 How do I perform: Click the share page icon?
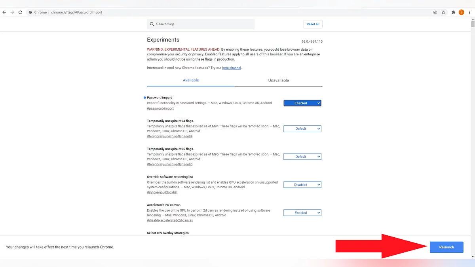tap(435, 12)
